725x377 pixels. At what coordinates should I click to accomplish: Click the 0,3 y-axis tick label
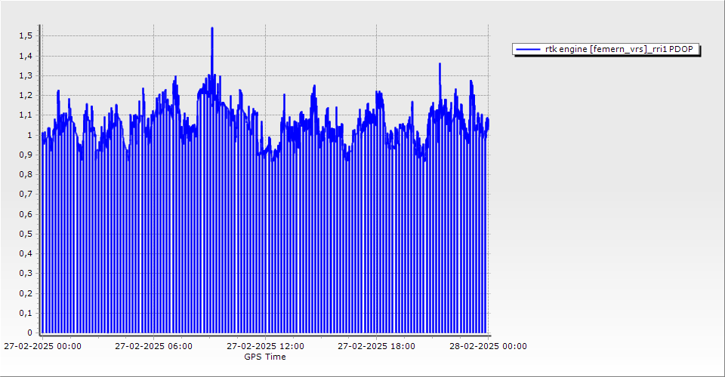26,274
